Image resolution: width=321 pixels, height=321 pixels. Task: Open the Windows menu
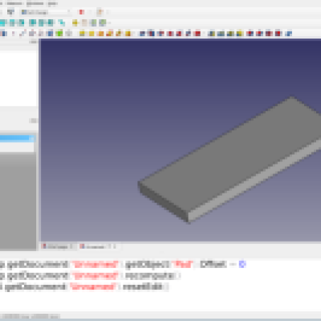coord(35,3)
